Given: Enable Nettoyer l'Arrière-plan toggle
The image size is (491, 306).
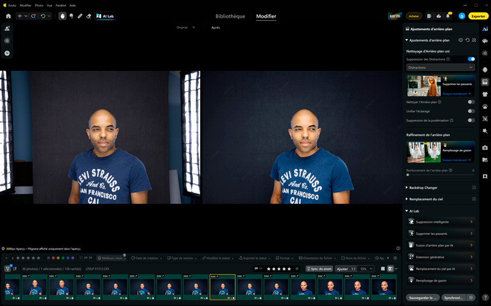Looking at the screenshot, I should [x=471, y=102].
